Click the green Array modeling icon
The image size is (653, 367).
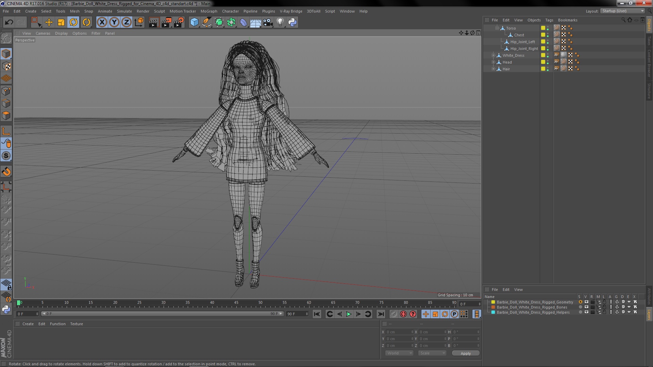(x=231, y=22)
